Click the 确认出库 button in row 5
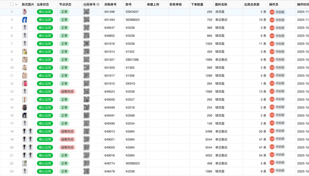 [x=45, y=28]
